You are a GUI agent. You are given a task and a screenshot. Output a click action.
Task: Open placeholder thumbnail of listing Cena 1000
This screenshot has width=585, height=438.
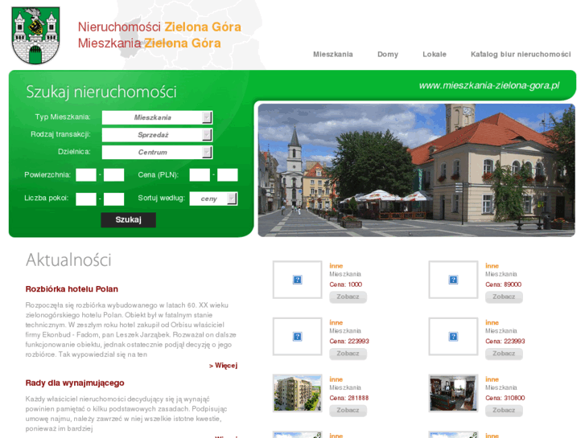pyautogui.click(x=298, y=280)
